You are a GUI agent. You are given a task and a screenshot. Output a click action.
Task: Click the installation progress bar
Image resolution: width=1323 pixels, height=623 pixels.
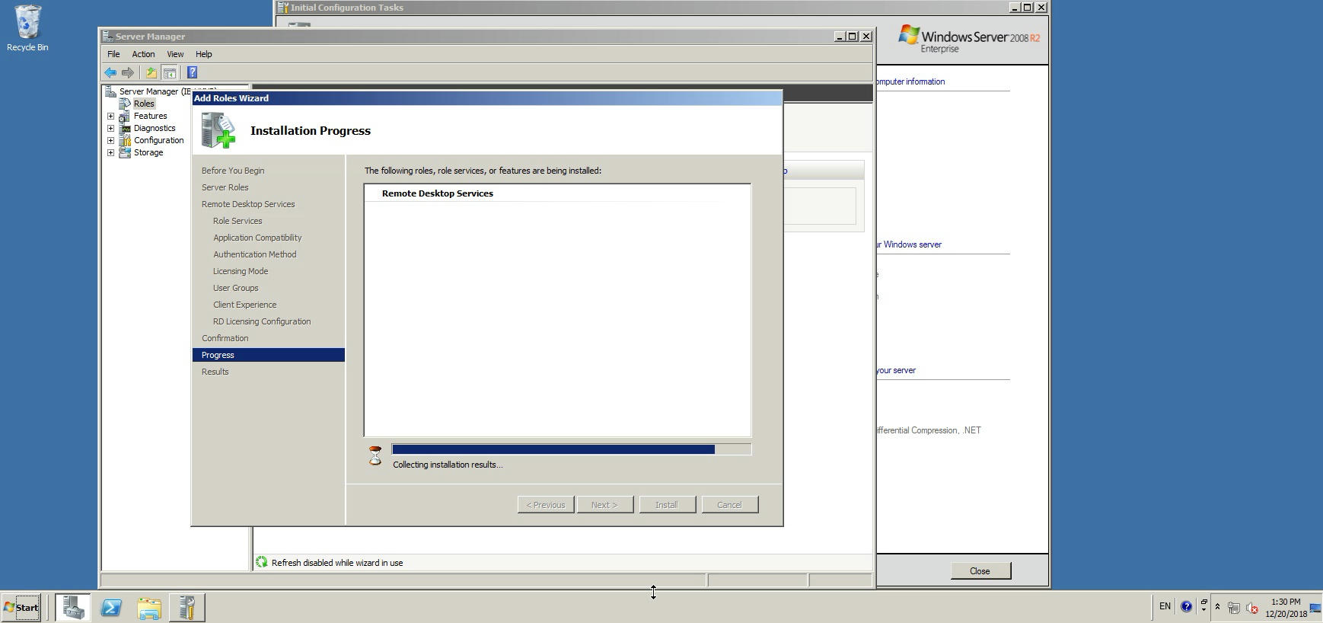[572, 449]
